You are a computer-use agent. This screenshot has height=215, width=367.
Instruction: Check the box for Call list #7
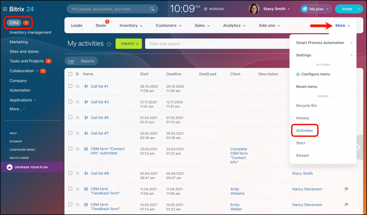click(70, 133)
